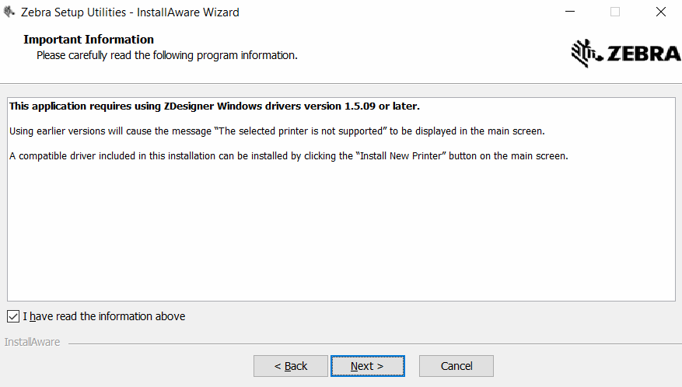Click empty space inside the information text box
This screenshot has height=387, width=682.
click(x=341, y=233)
